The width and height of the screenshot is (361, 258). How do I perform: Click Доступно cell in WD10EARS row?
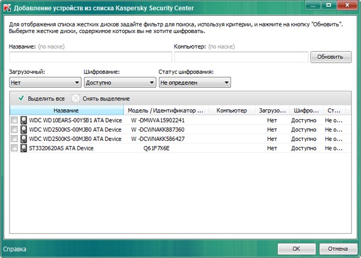pyautogui.click(x=304, y=120)
